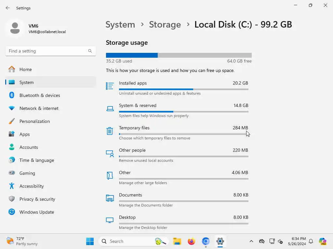The width and height of the screenshot is (333, 249).
Task: Click the Installed apps list icon
Action: (x=110, y=86)
